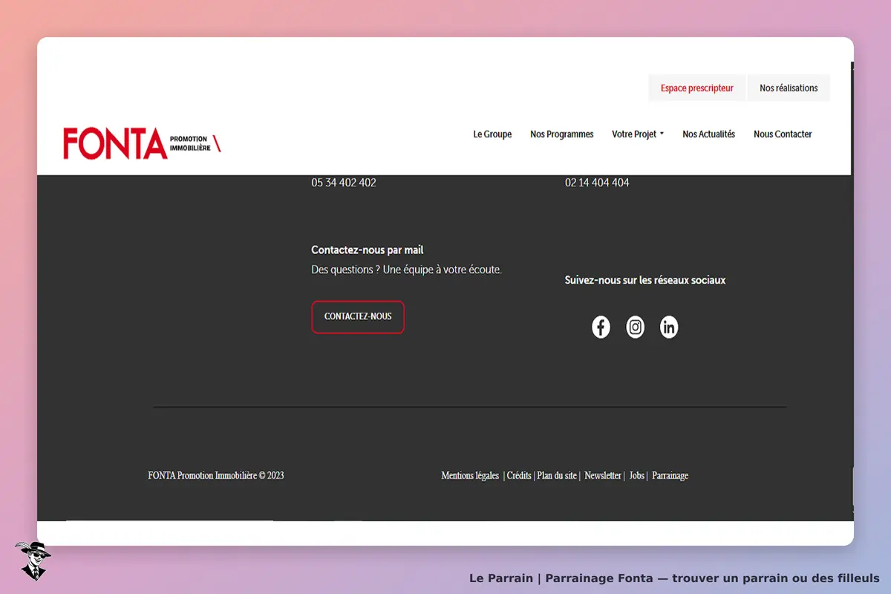Open the Instagram social icon
Image resolution: width=891 pixels, height=594 pixels.
pyautogui.click(x=636, y=327)
